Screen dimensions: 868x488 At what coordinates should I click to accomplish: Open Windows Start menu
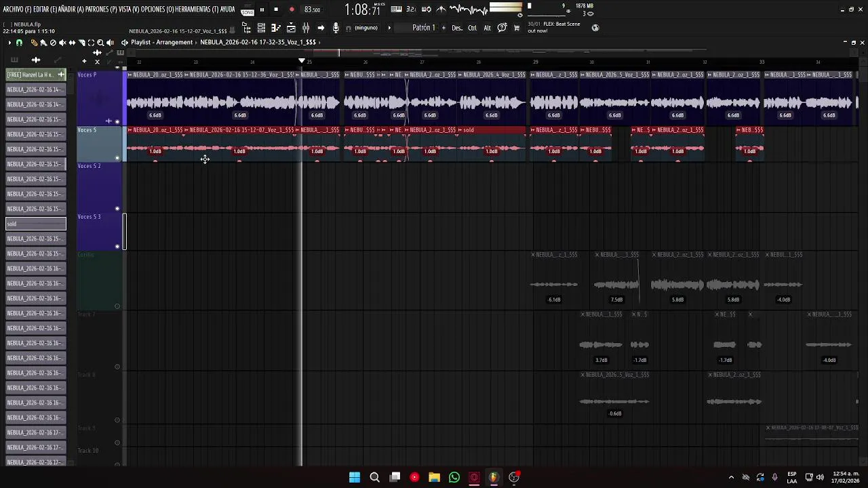(x=355, y=477)
